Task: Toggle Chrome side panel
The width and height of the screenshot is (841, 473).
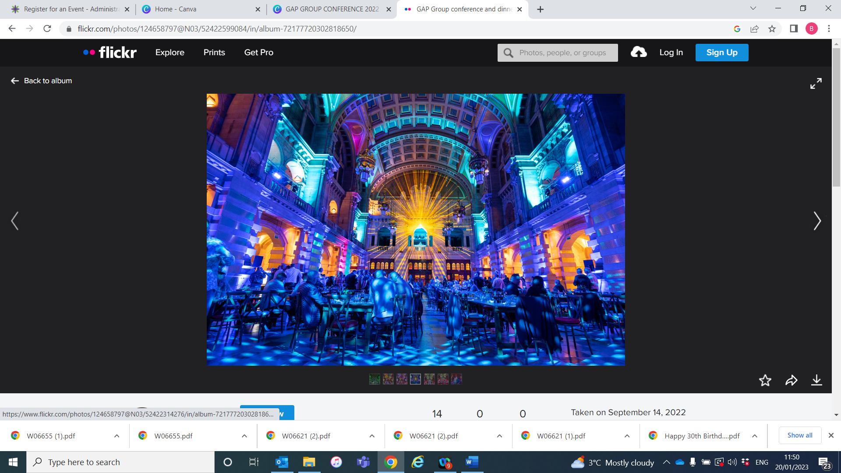Action: [x=794, y=29]
